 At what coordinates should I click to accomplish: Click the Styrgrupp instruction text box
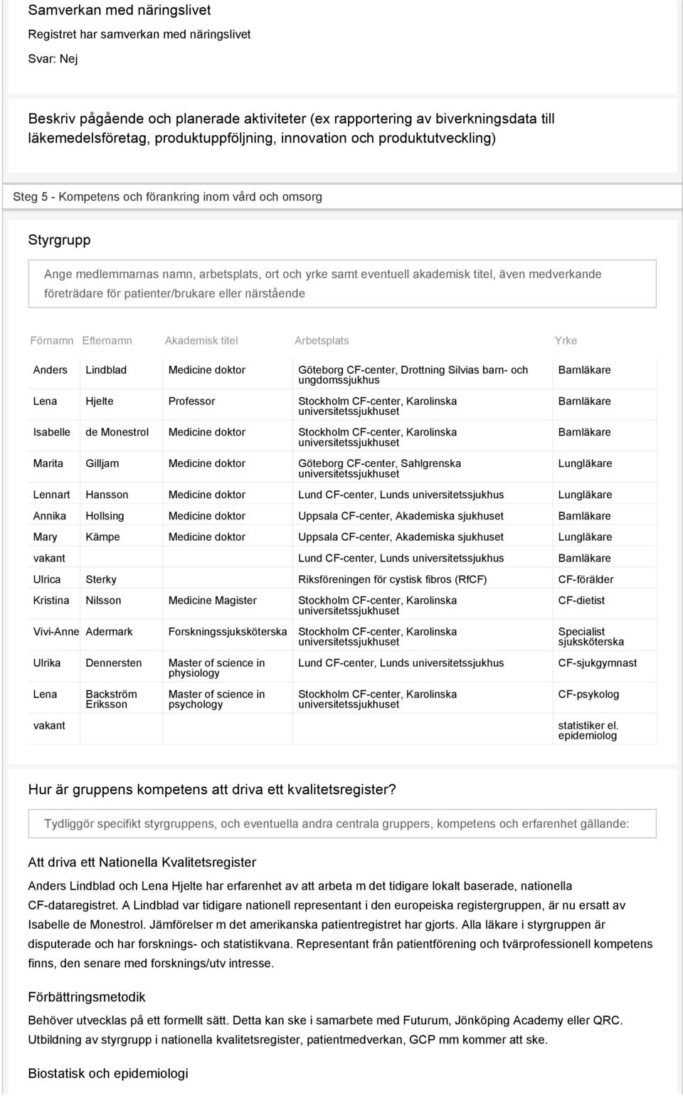click(x=342, y=284)
